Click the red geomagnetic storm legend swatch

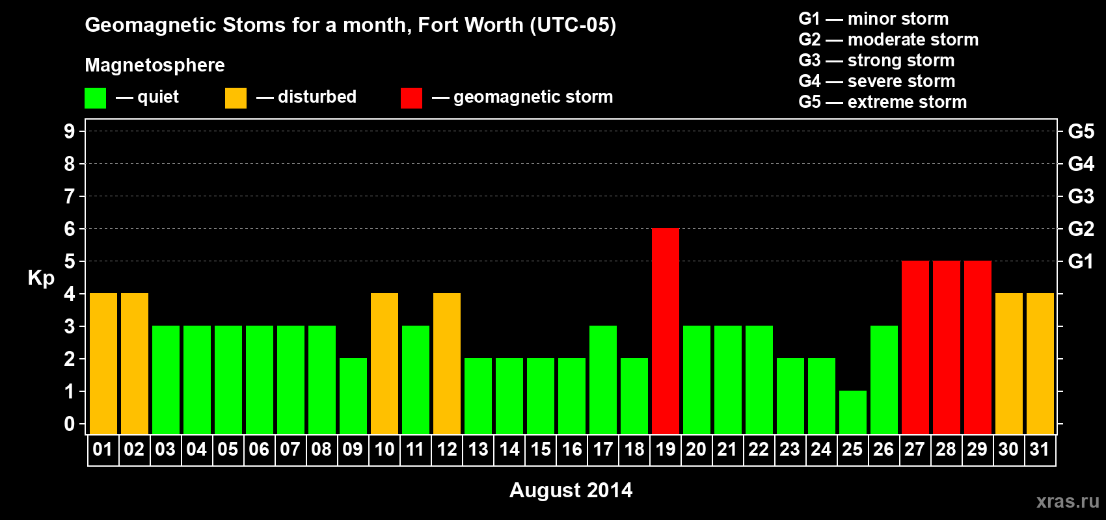point(411,98)
